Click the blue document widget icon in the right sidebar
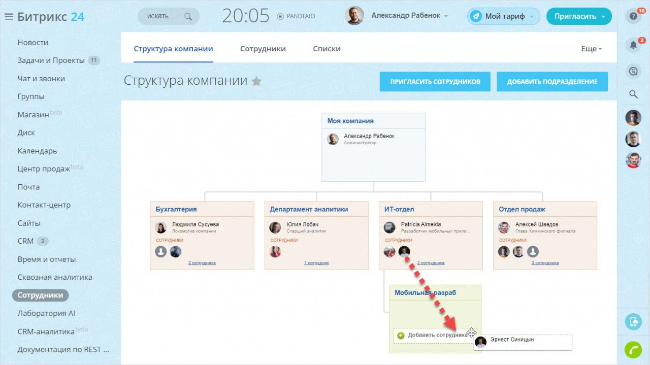This screenshot has height=365, width=650. [x=633, y=321]
